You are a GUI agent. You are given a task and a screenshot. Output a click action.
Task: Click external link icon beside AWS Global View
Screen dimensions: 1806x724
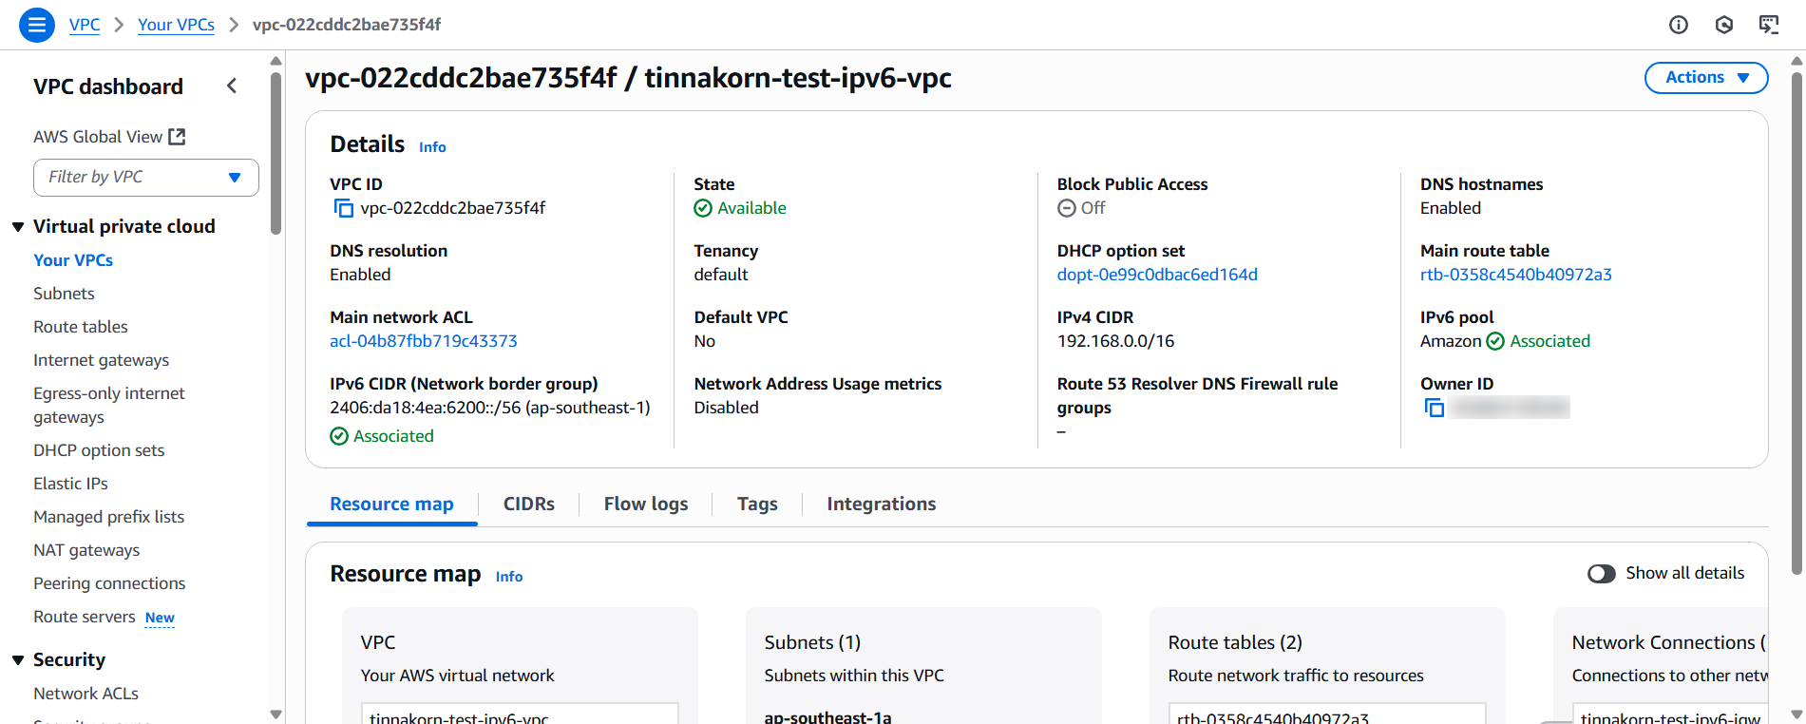(177, 137)
